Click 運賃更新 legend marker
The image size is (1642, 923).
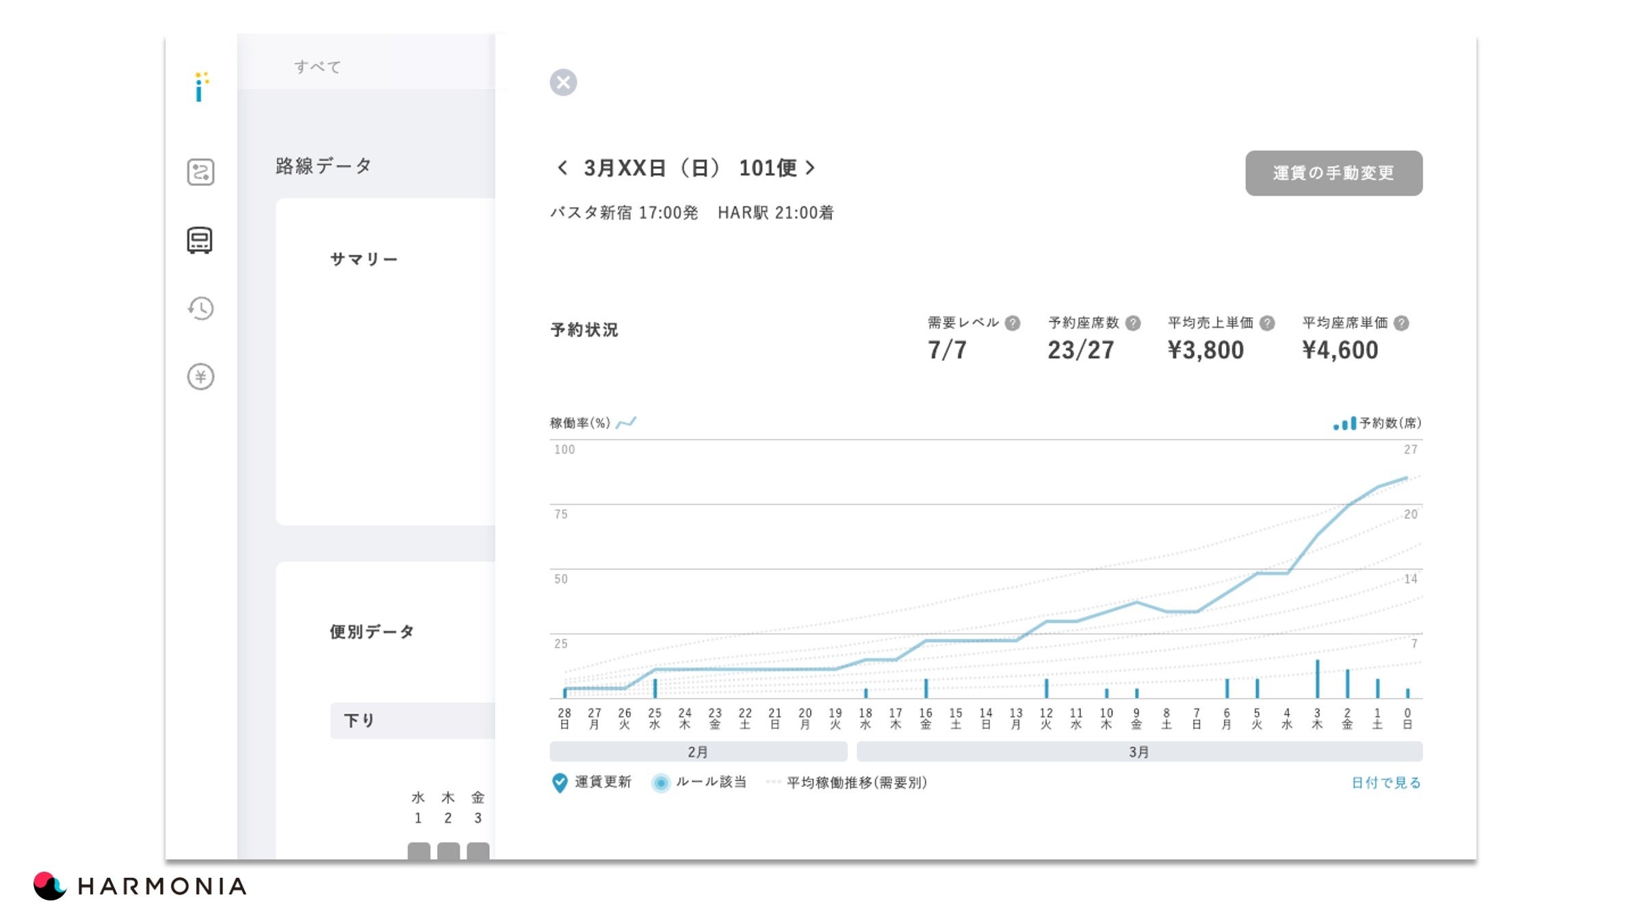coord(560,783)
